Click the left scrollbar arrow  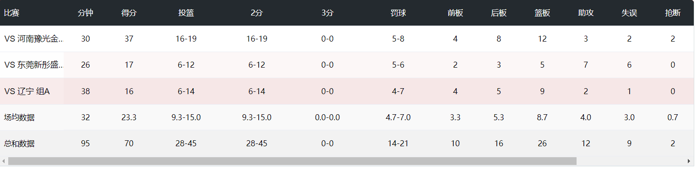tap(4, 161)
